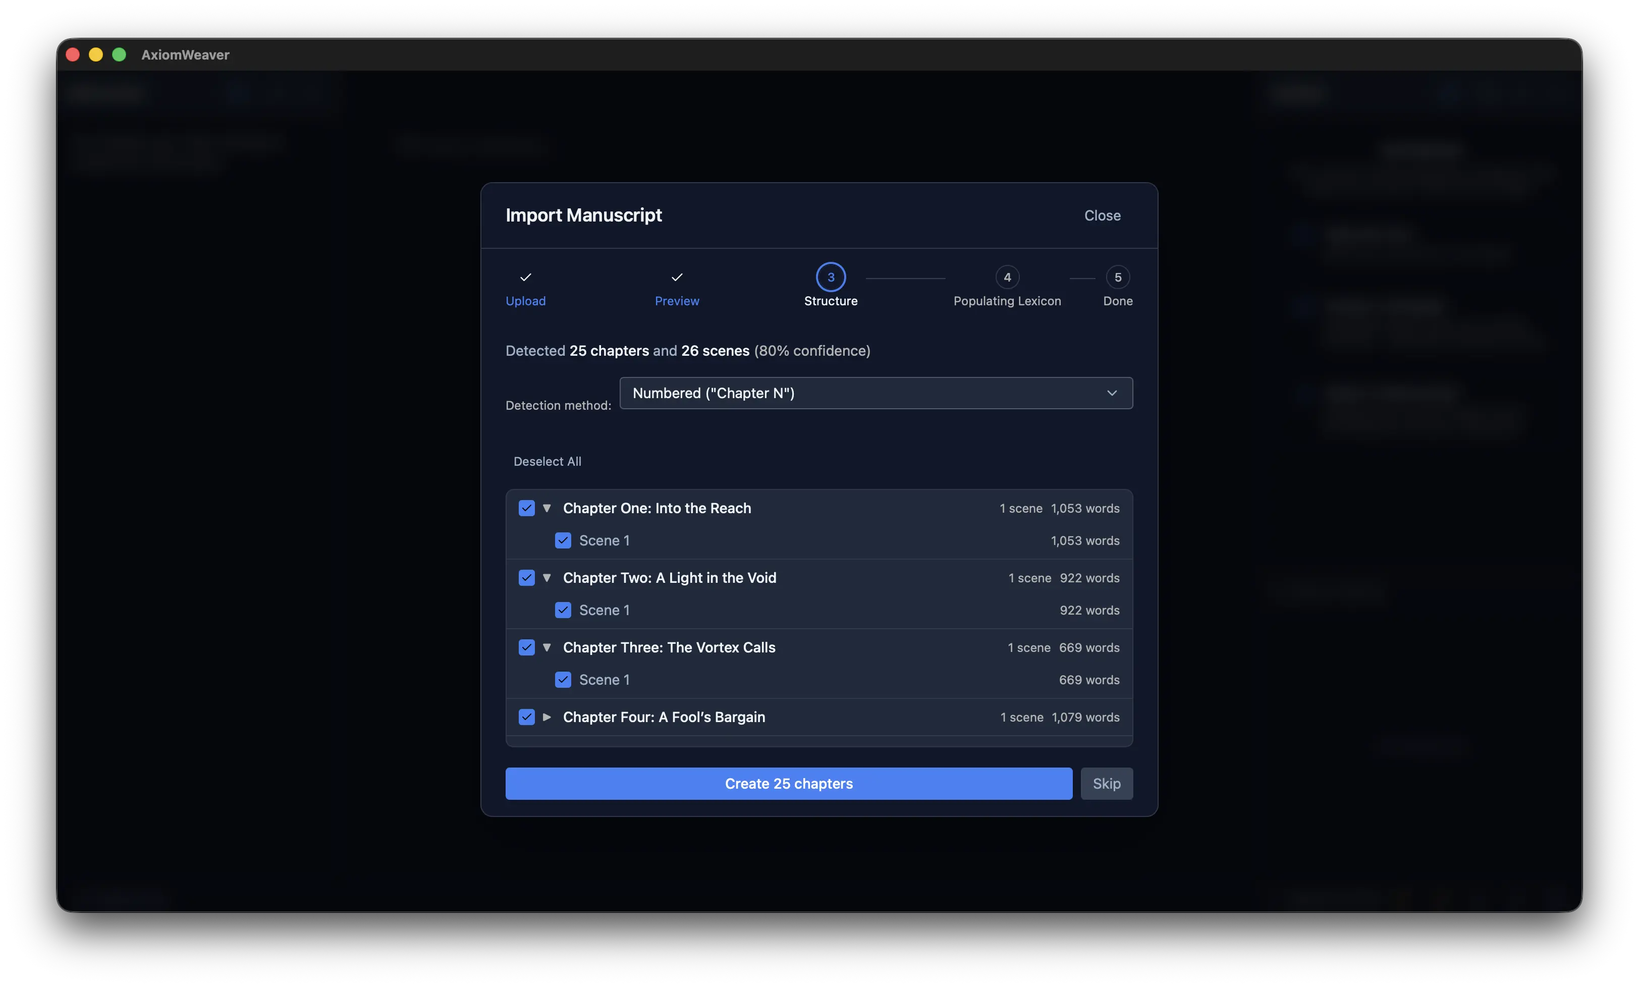Viewport: 1639px width, 987px height.
Task: Click the yellow macOS minimize button
Action: tap(96, 54)
